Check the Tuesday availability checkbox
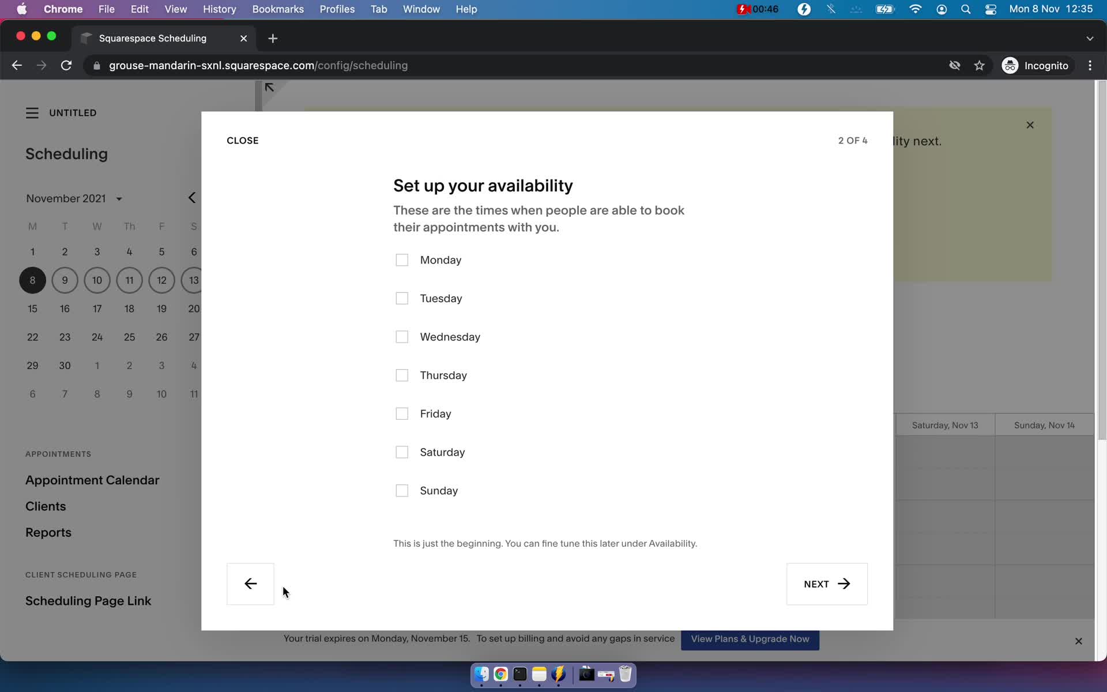 pos(402,298)
